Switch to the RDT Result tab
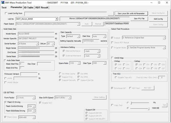The width and height of the screenshot is (171, 123). [x=42, y=7]
